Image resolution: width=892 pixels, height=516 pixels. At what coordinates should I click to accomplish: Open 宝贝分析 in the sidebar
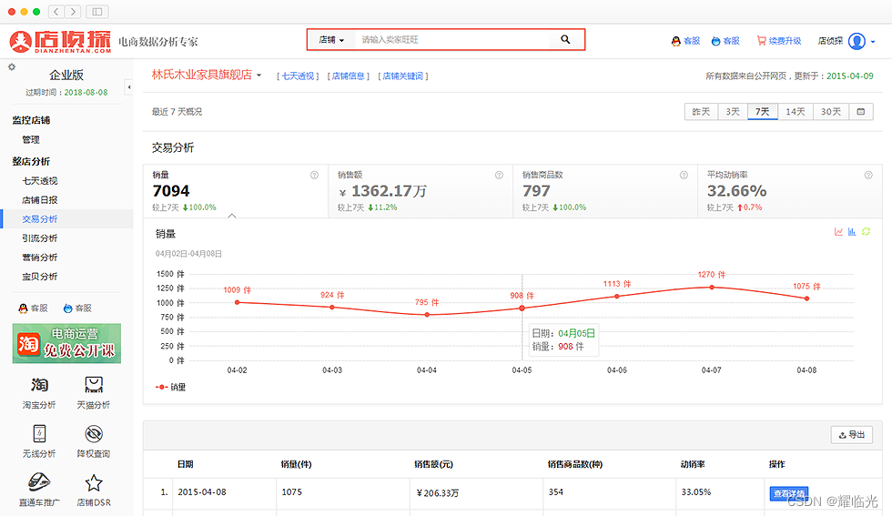point(40,277)
